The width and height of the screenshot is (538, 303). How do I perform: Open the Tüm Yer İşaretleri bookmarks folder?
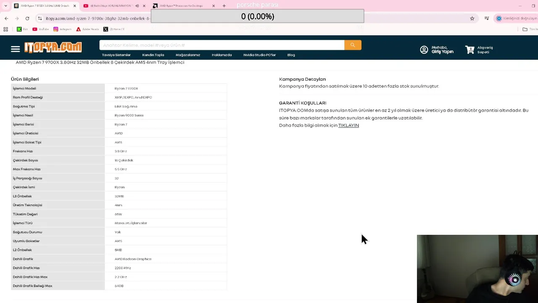pyautogui.click(x=530, y=29)
